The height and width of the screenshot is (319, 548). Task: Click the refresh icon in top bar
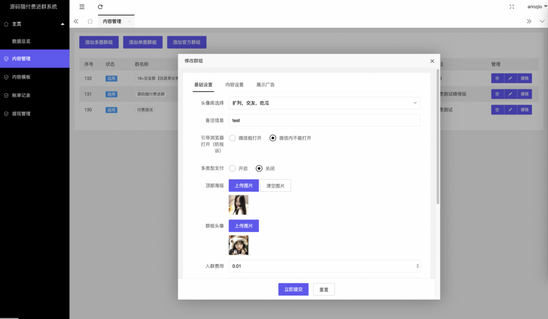100,7
